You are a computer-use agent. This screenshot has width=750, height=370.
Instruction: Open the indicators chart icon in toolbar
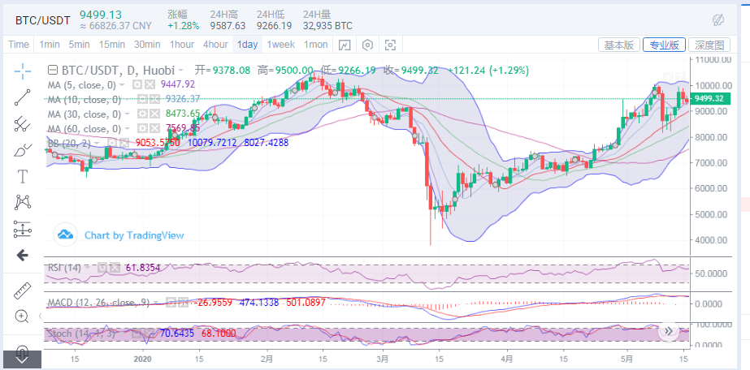coord(345,45)
